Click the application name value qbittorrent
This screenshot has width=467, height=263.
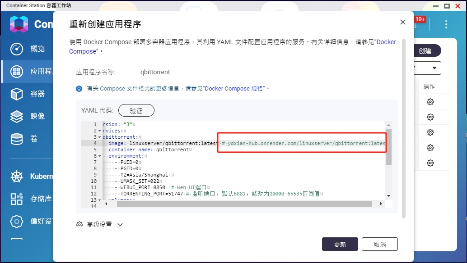[x=155, y=72]
